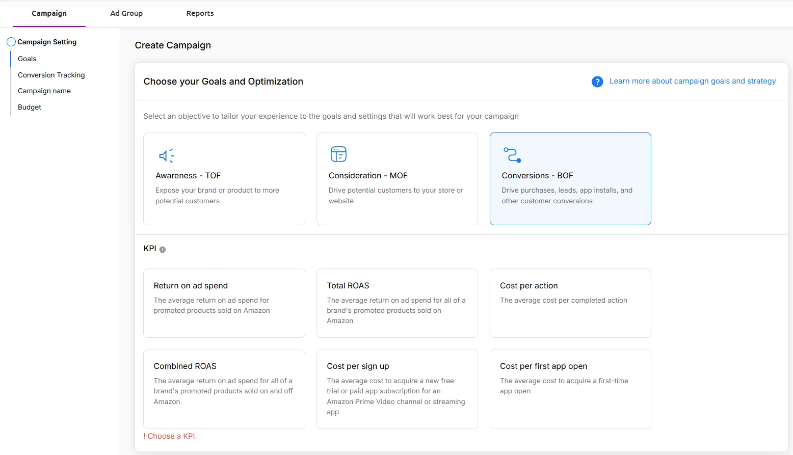Switch to the Ad Group tab

tap(126, 13)
